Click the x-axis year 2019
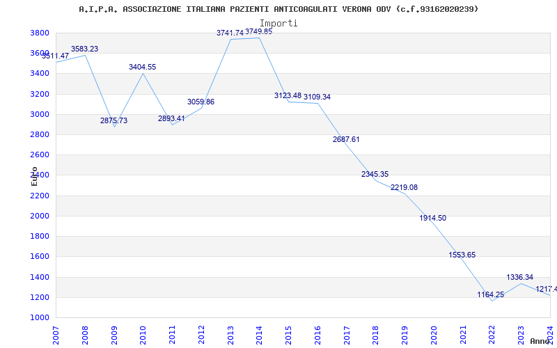 405,335
